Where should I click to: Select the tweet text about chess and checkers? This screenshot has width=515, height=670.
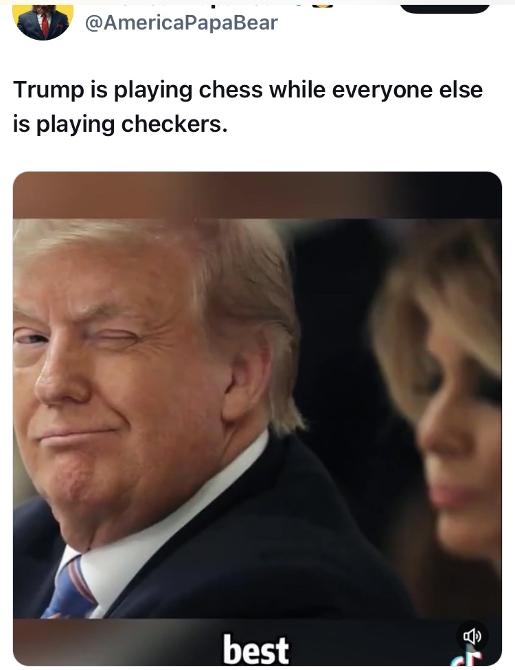click(x=248, y=107)
